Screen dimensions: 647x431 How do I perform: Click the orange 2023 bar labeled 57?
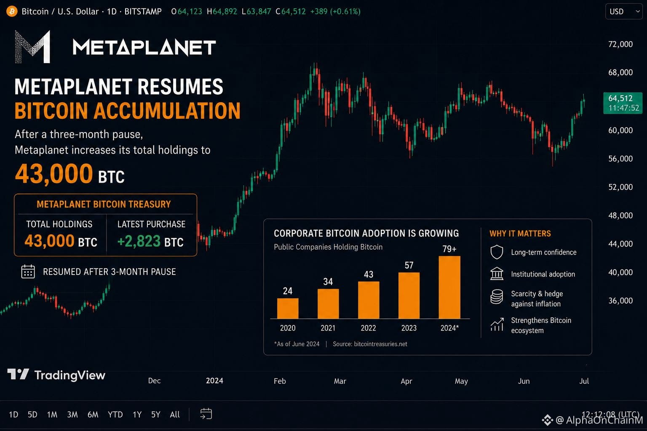pos(409,295)
